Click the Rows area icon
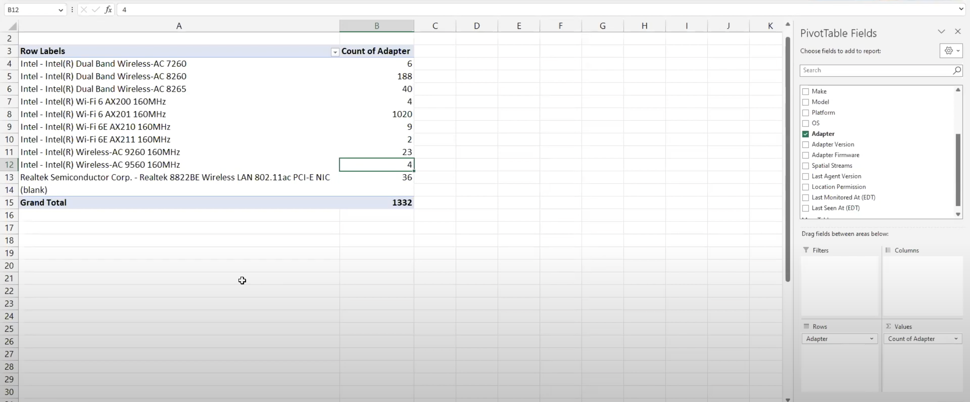 click(x=806, y=326)
